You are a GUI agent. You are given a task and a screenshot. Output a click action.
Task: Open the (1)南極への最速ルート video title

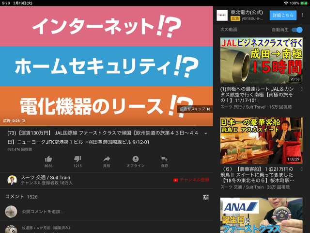coord(257,95)
